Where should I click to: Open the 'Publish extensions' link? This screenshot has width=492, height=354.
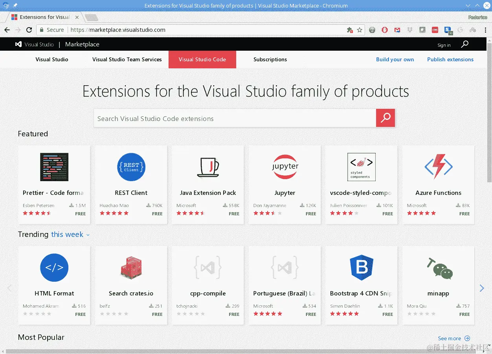coord(450,59)
